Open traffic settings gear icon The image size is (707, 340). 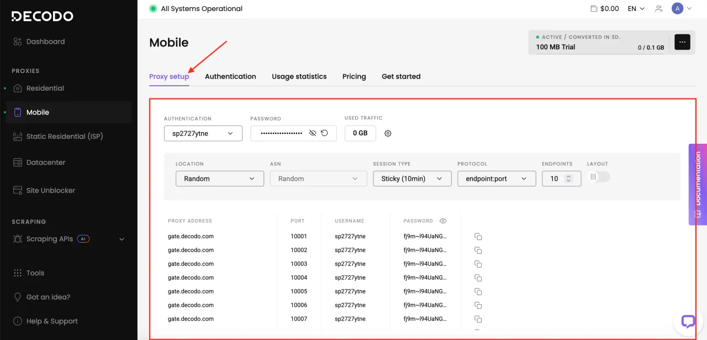[x=388, y=133]
